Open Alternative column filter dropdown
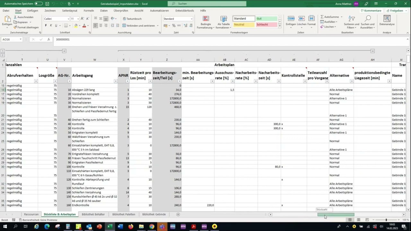Viewport: 411px width, 231px height. (x=352, y=81)
